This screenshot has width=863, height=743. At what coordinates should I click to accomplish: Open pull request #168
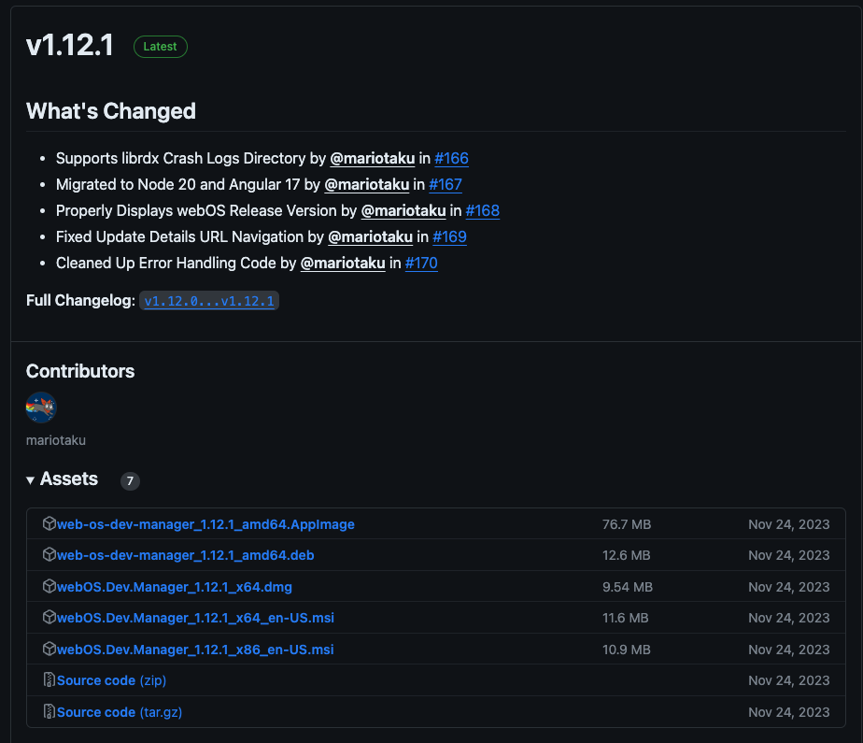pyautogui.click(x=483, y=211)
